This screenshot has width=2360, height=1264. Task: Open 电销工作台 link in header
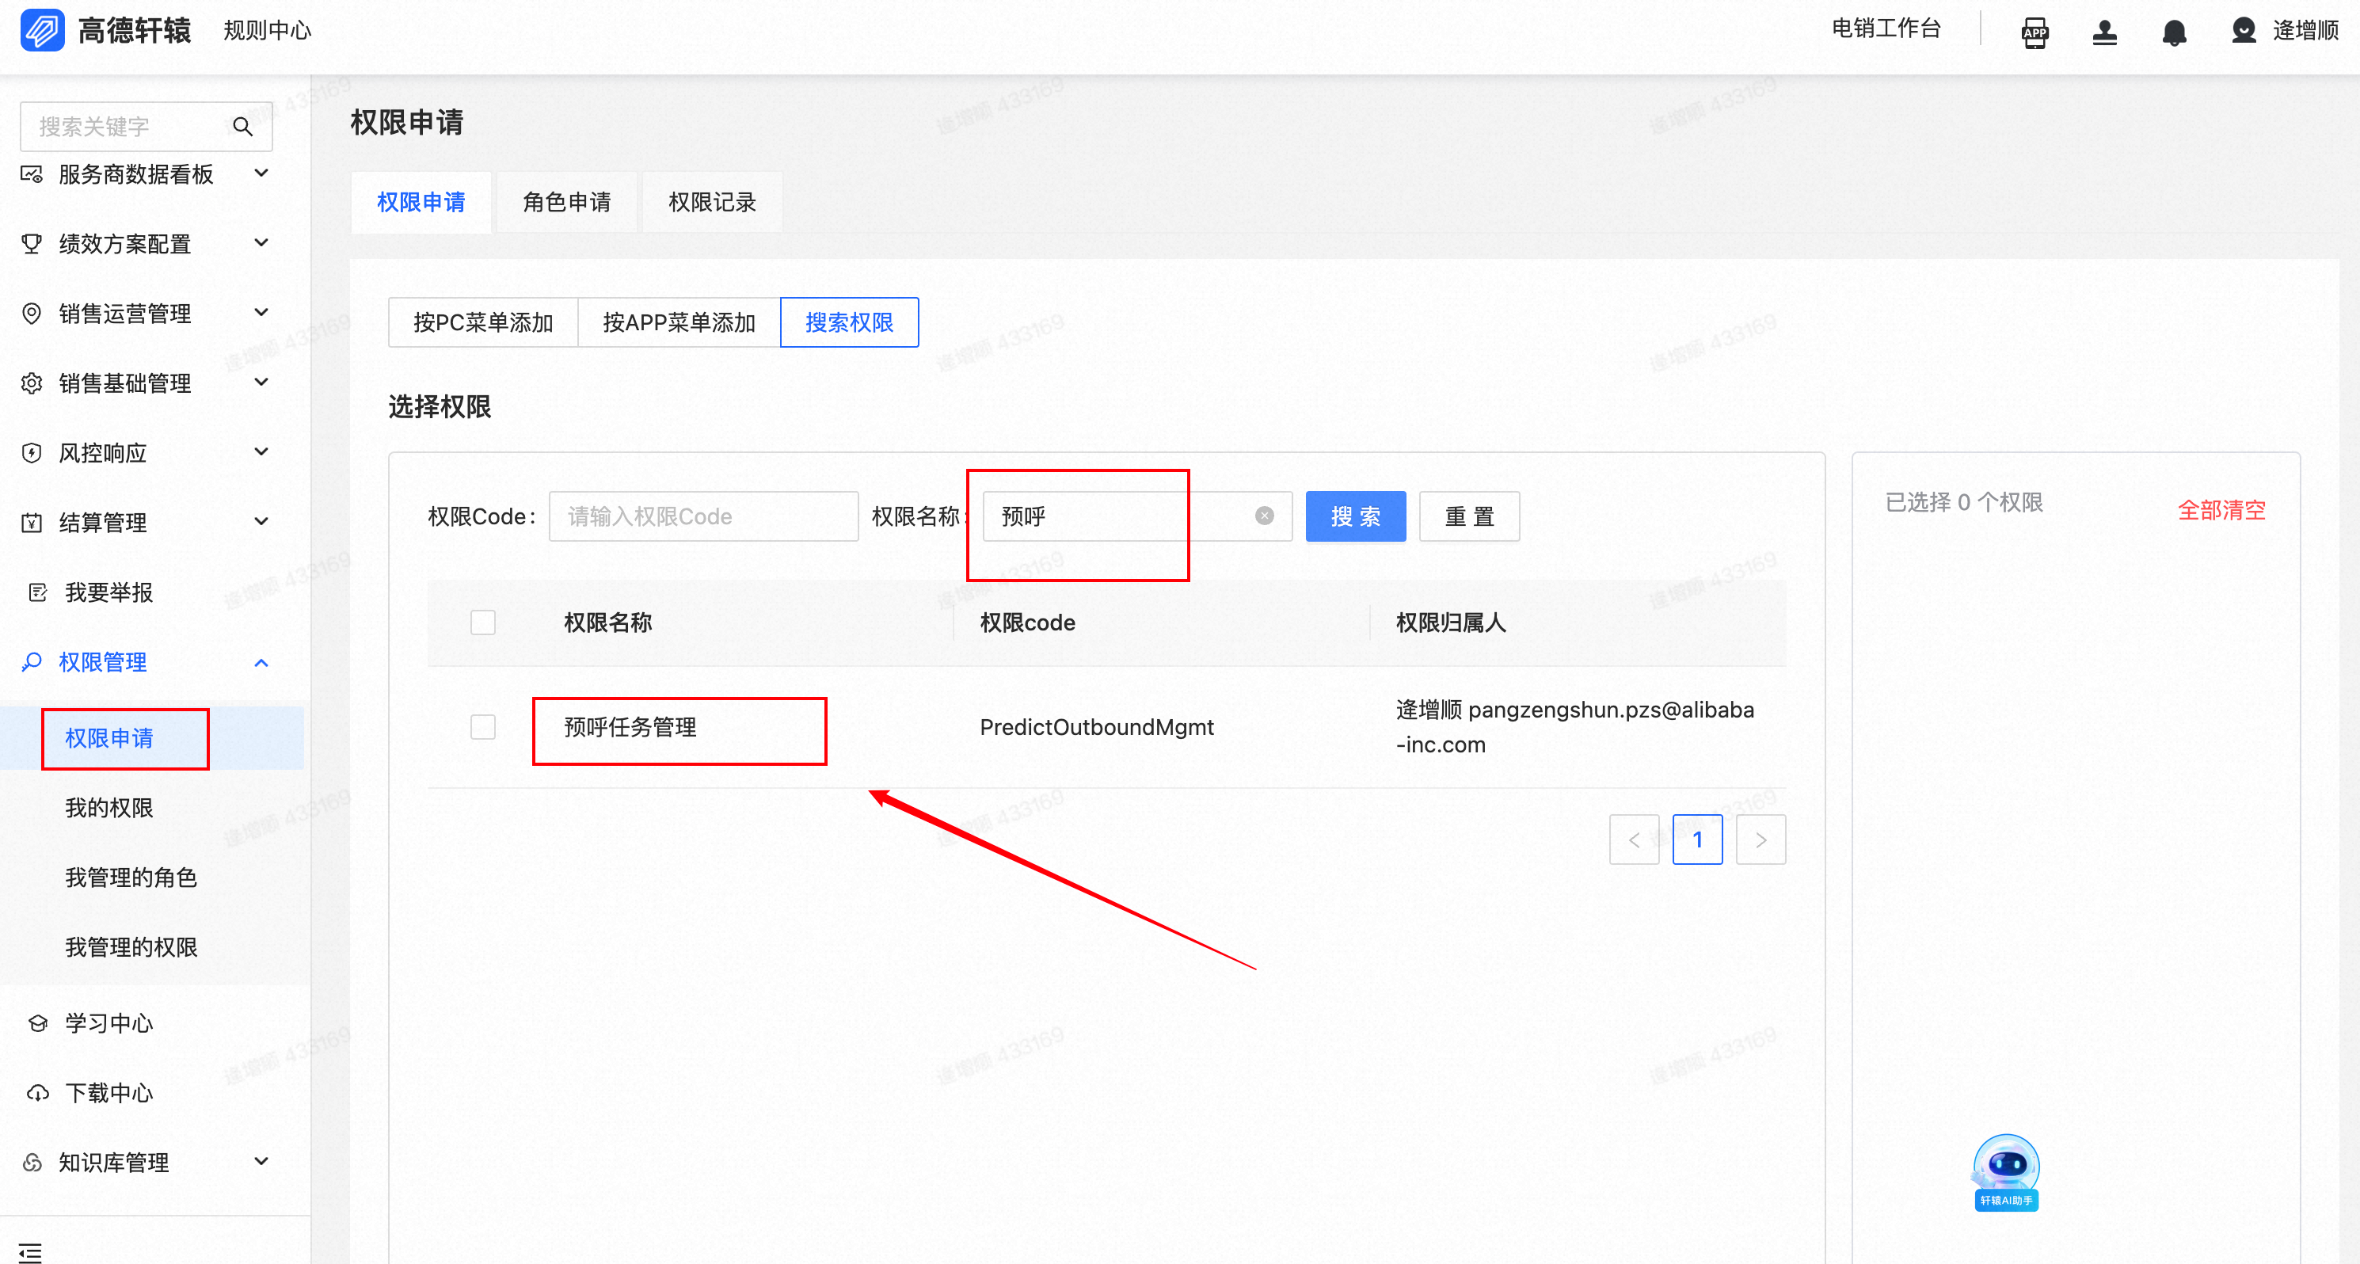coord(1886,29)
